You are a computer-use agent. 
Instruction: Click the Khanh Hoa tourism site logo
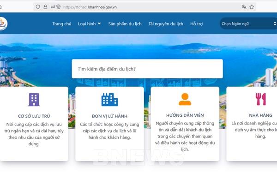3,24
